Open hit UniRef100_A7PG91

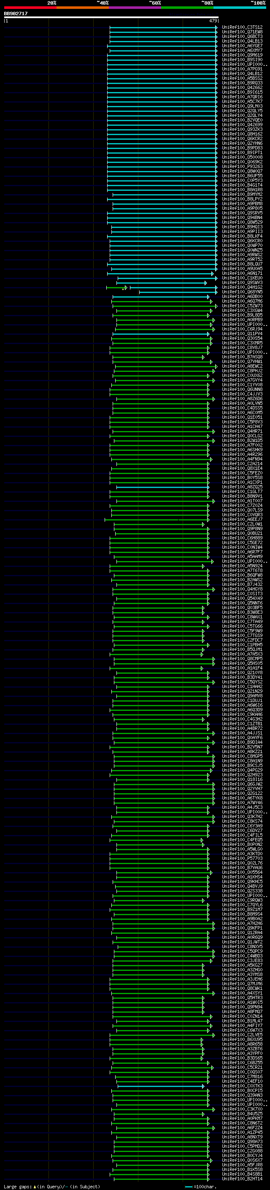242,69
